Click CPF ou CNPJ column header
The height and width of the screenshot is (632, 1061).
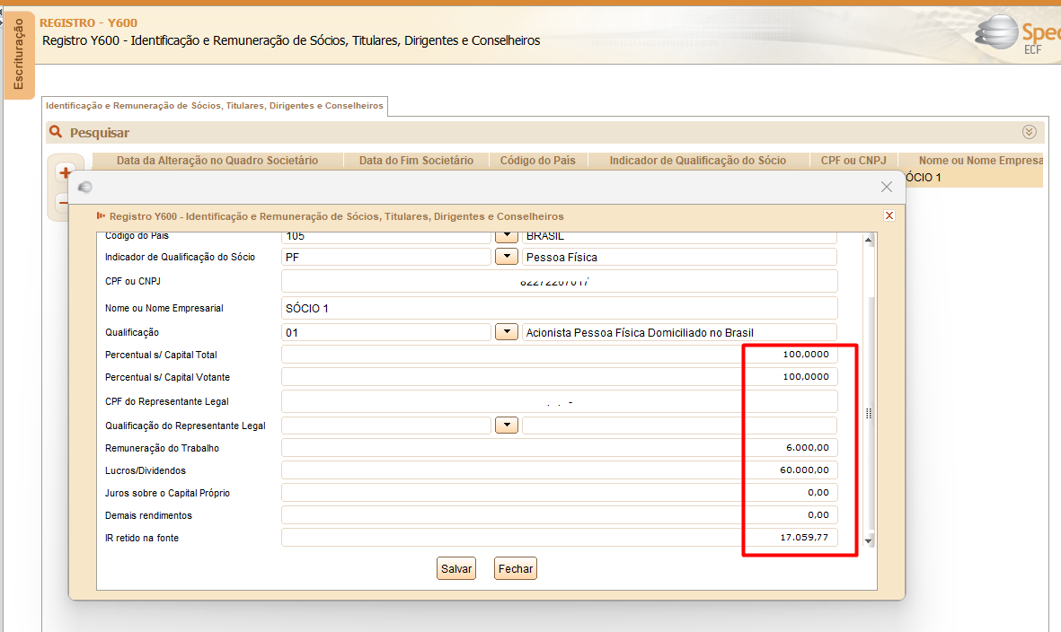tap(853, 160)
